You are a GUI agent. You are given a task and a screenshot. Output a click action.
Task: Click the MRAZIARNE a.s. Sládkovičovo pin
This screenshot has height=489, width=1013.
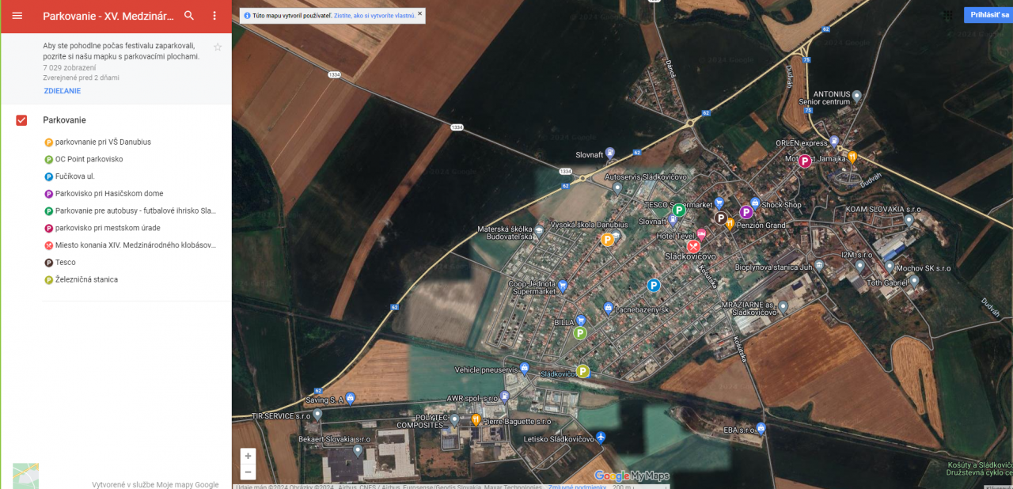pyautogui.click(x=783, y=306)
